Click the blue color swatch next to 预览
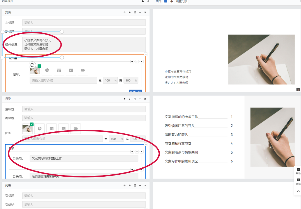Screen dimensions: 301x209 [165, 2]
